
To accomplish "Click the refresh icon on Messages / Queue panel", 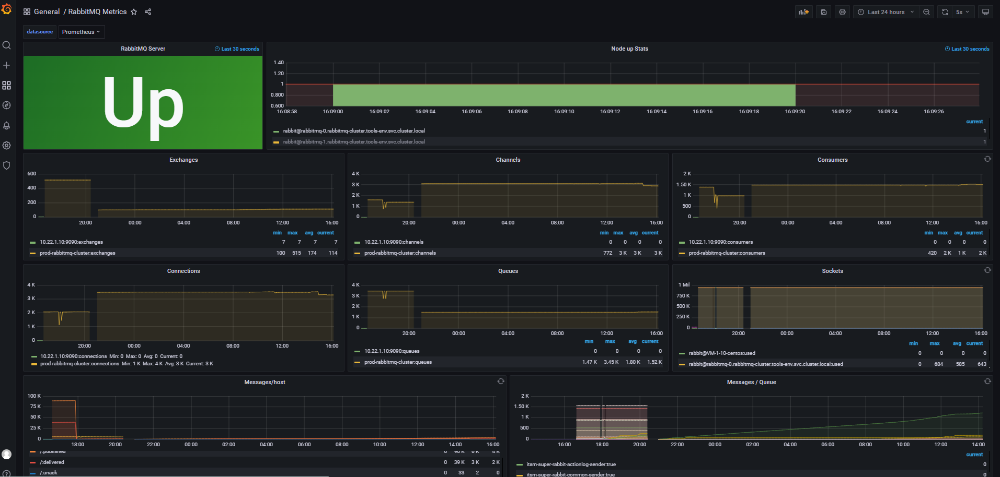I will [987, 381].
